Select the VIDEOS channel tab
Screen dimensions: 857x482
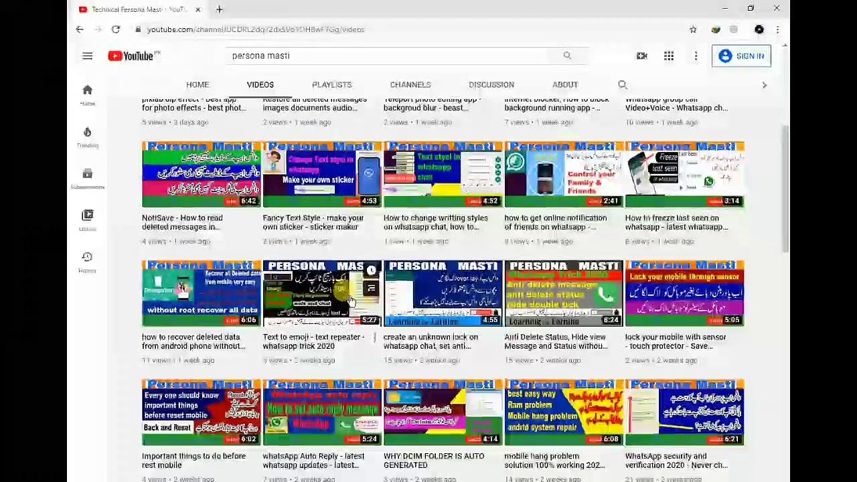click(x=260, y=85)
